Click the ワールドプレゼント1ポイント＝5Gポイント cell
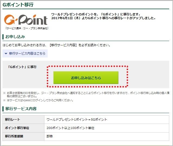The height and width of the screenshot is (146, 173). point(107,120)
